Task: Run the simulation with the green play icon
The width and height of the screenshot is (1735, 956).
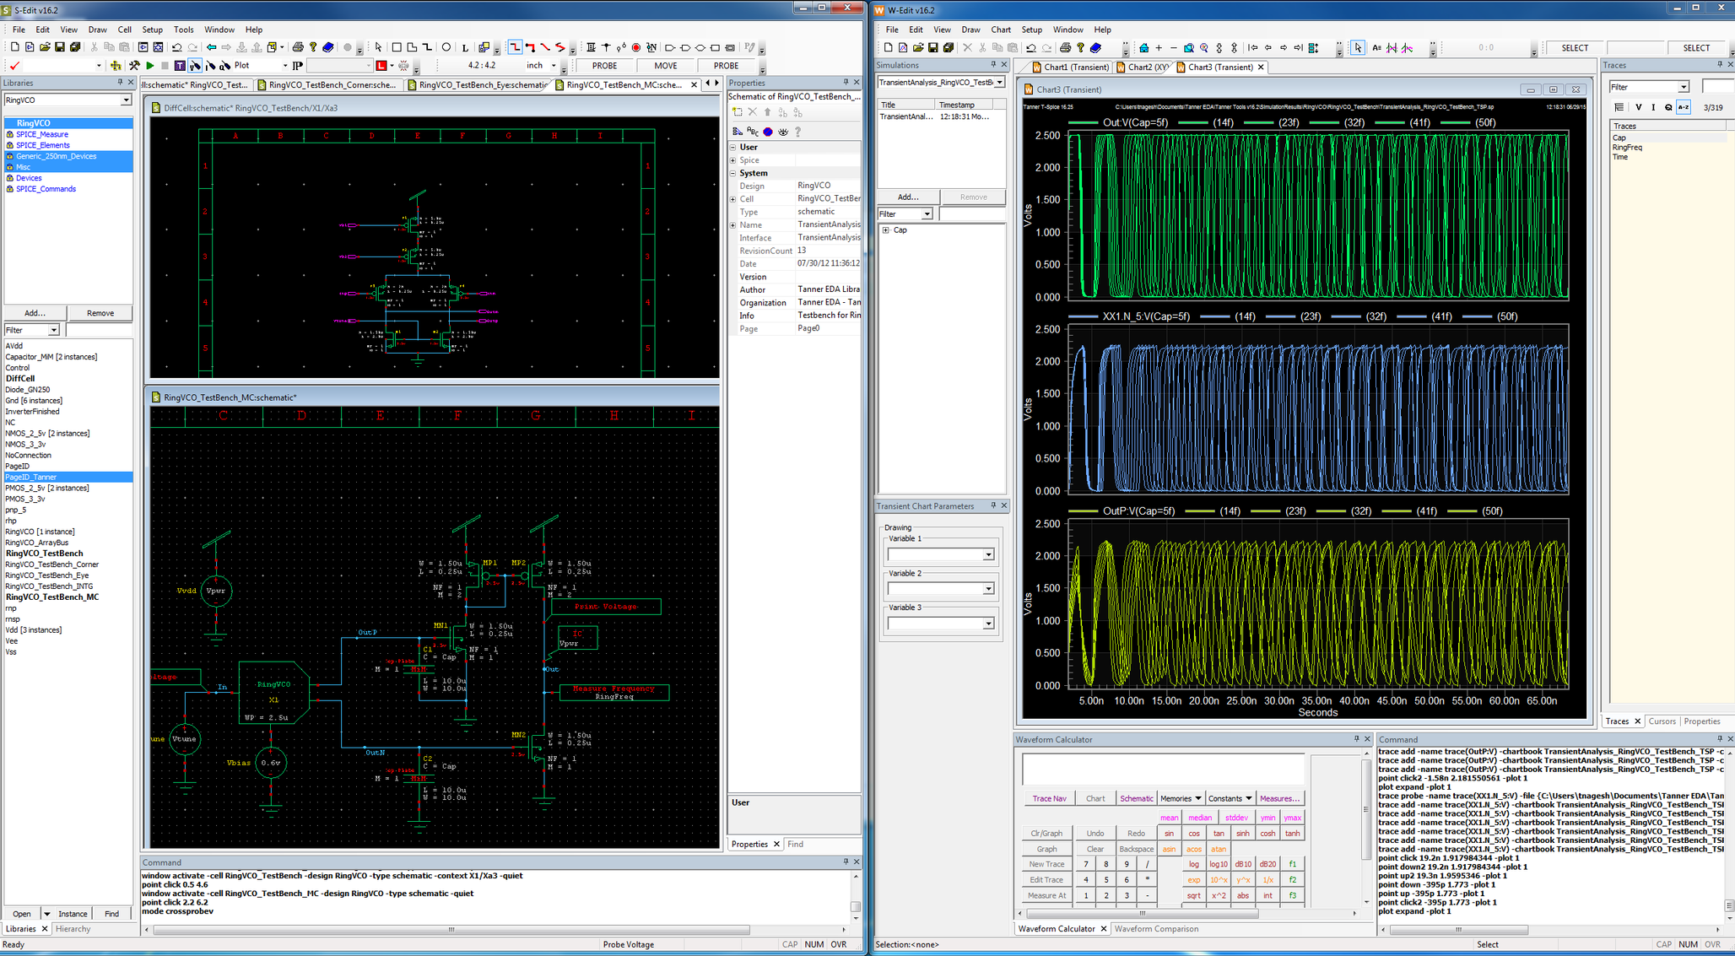Action: 150,65
